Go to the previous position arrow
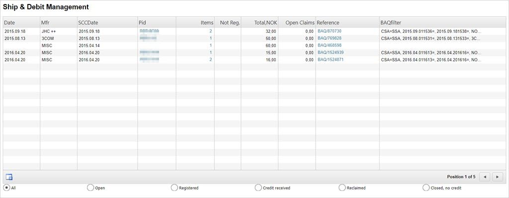This screenshot has width=509, height=198. tap(485, 177)
